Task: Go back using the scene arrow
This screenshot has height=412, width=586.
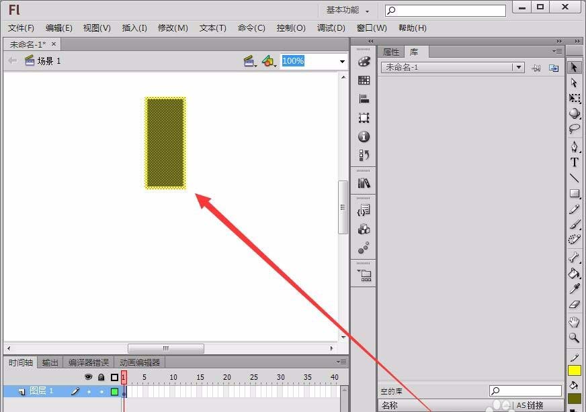Action: (12, 60)
